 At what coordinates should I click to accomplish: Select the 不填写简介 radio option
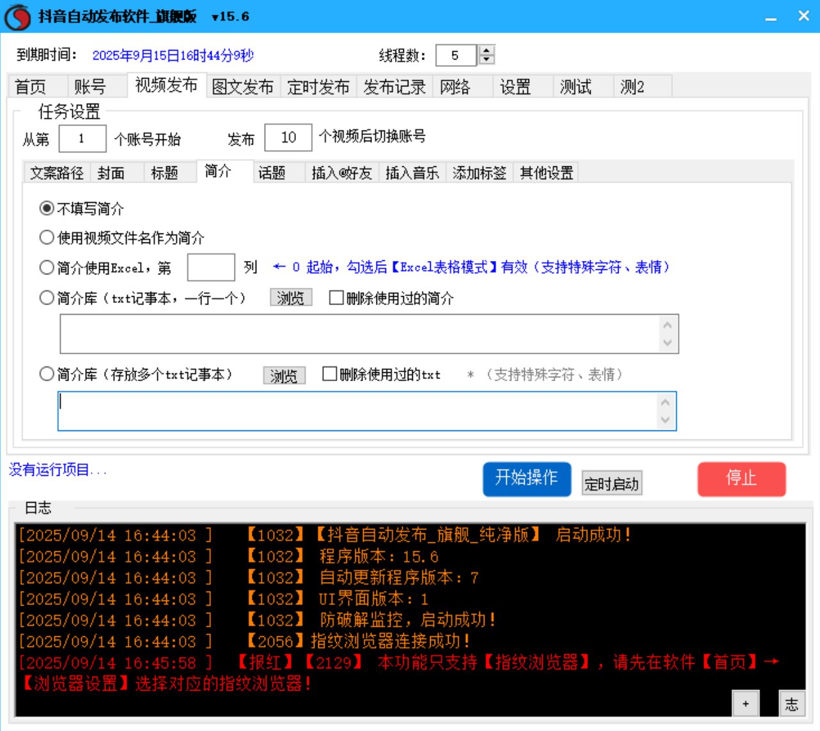point(45,208)
